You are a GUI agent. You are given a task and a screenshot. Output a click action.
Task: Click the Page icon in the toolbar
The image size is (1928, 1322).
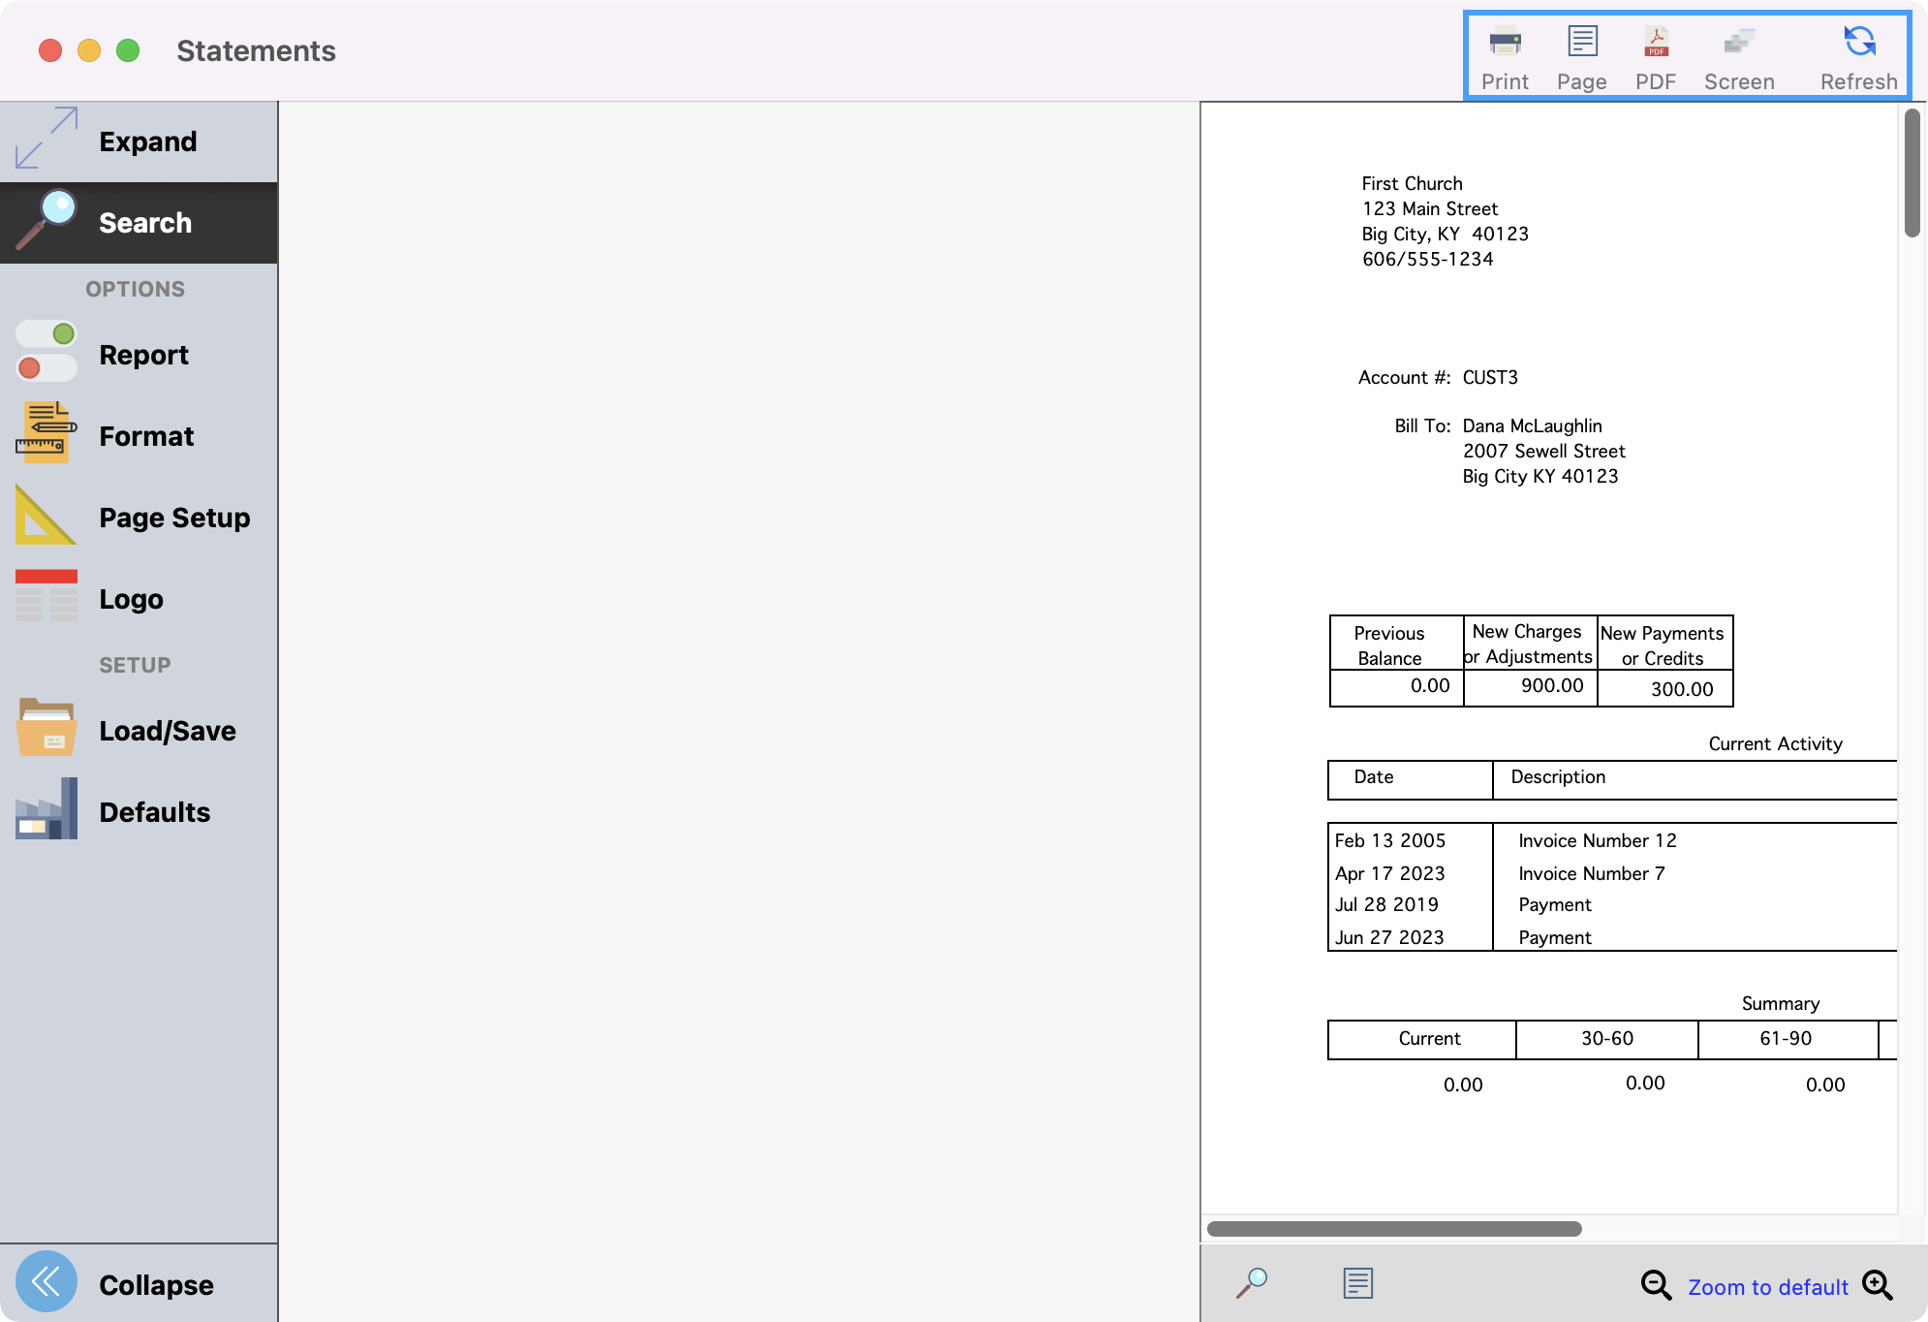(1581, 53)
